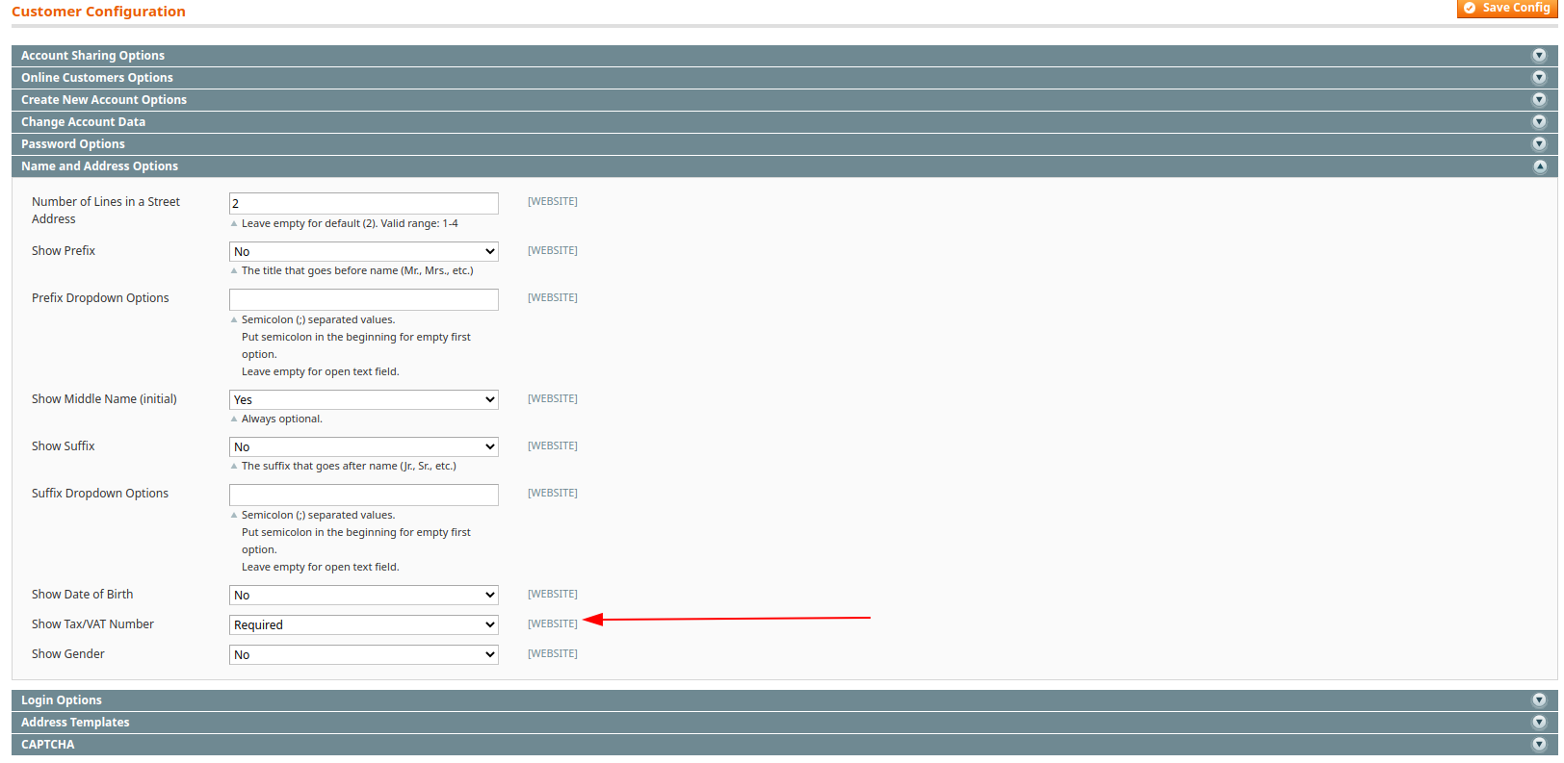Click the Suffix Dropdown Options label
The width and height of the screenshot is (1564, 763).
pos(100,494)
